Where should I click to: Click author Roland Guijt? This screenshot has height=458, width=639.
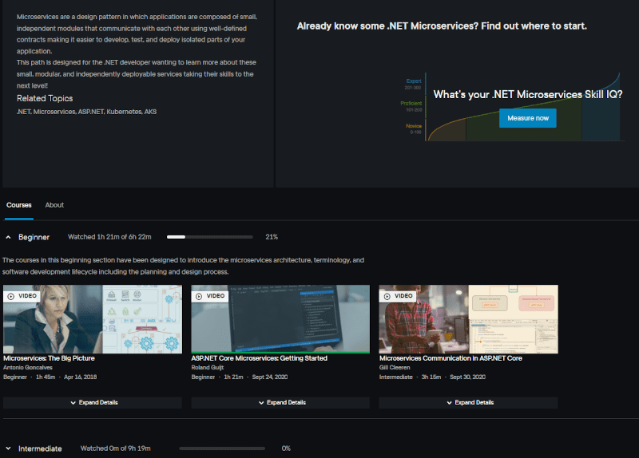click(208, 368)
